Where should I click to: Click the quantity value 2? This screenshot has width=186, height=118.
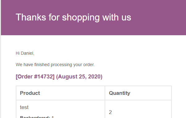pos(110,112)
